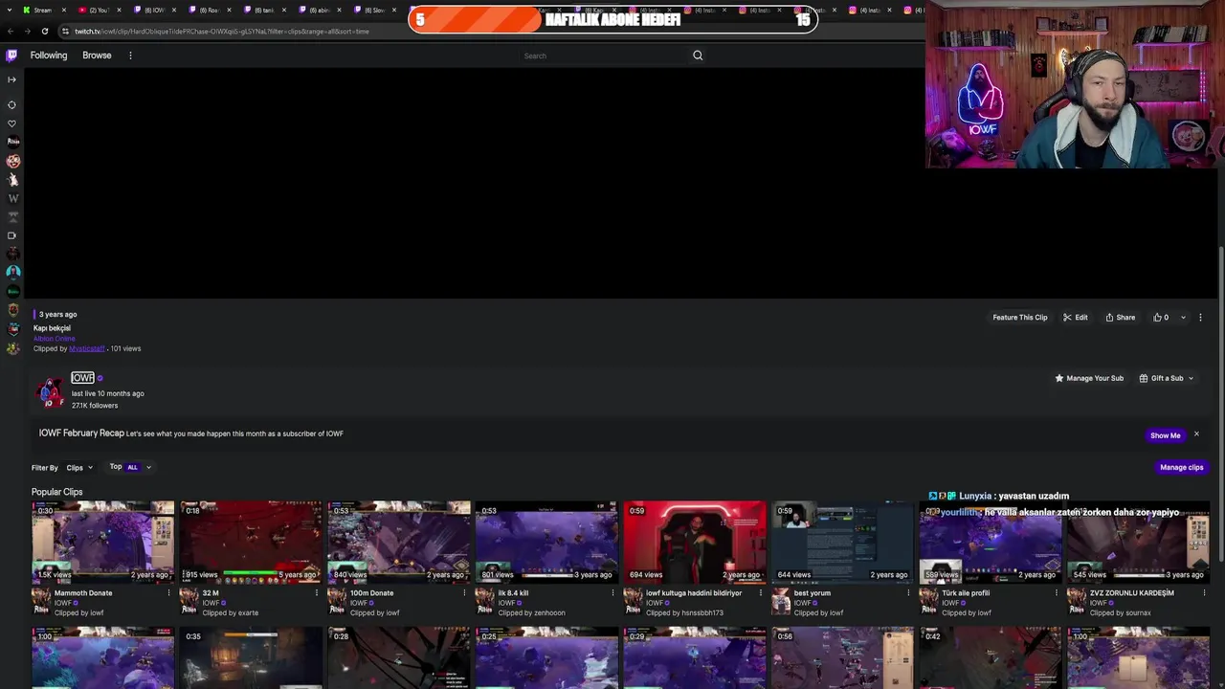Image resolution: width=1225 pixels, height=689 pixels.
Task: Click the 'last live 10 months ago' text
Action: pyautogui.click(x=108, y=393)
